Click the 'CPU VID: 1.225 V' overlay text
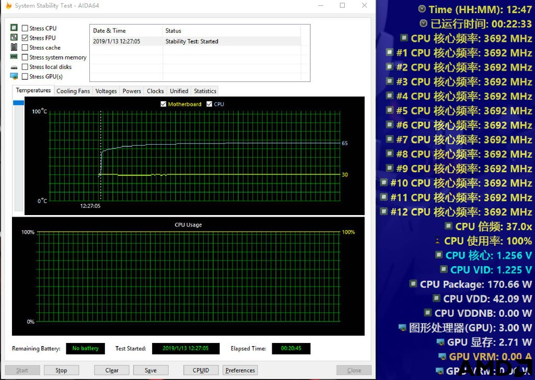 point(491,270)
